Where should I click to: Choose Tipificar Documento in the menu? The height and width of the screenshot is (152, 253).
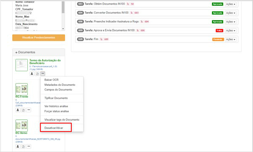pyautogui.click(x=56, y=98)
